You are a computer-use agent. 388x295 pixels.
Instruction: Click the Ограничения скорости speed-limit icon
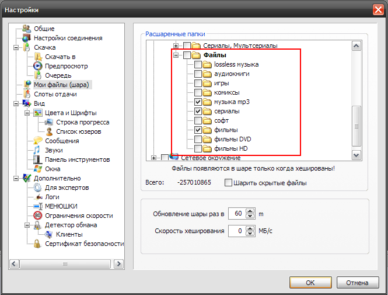tap(38, 216)
